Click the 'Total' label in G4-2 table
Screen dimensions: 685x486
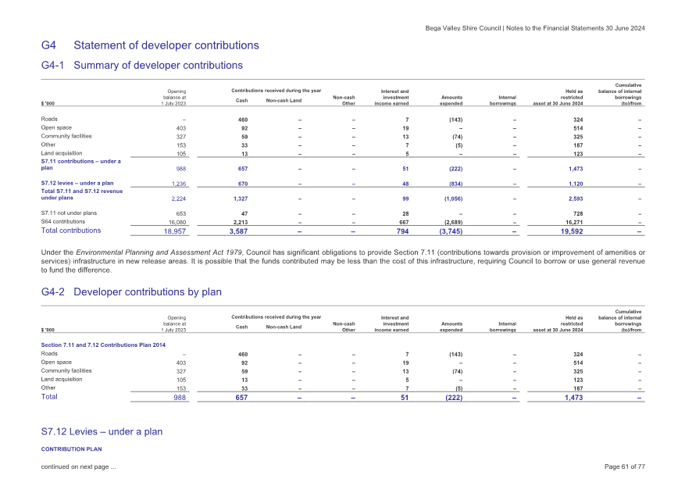click(x=49, y=396)
